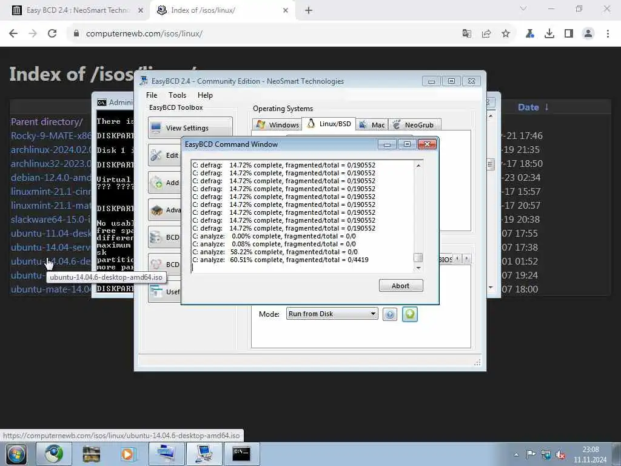Click the command window scrollbar up arrow

coord(418,165)
